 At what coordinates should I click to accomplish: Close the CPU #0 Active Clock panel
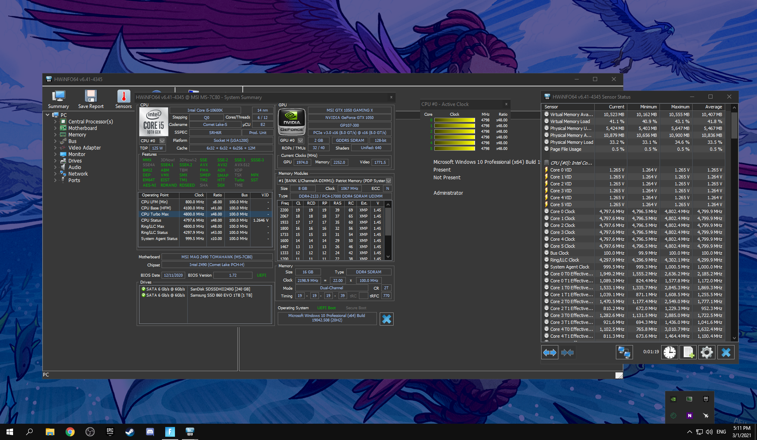click(x=506, y=104)
